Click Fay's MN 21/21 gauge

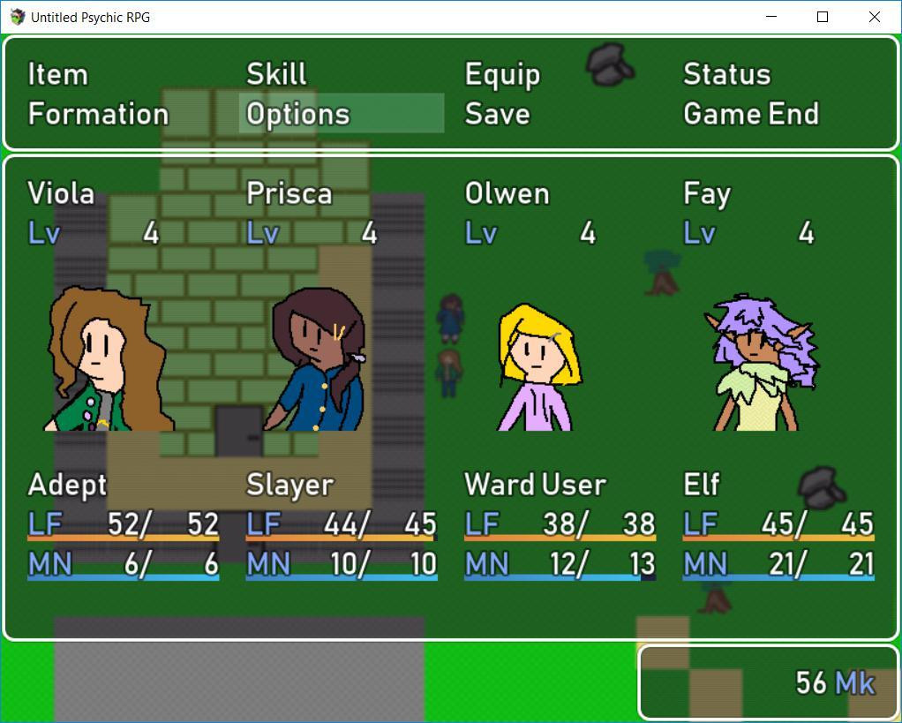pyautogui.click(x=778, y=565)
